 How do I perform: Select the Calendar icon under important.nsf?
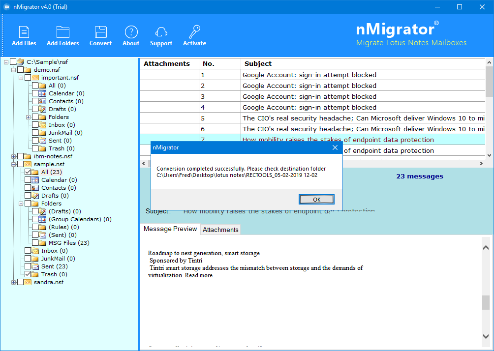coord(42,93)
